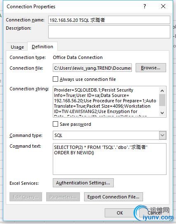Click in the Command text box
The width and height of the screenshot is (176, 224).
click(110, 159)
